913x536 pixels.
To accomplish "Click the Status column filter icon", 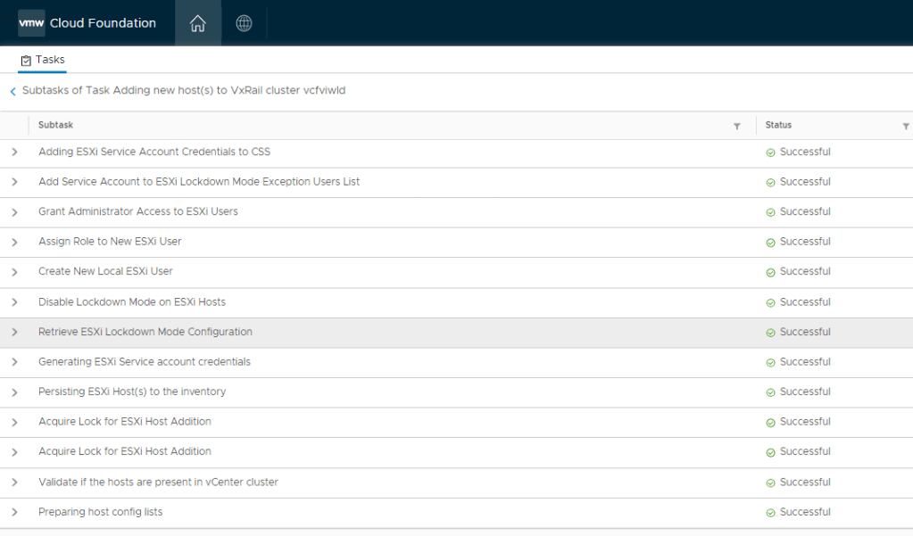I will 906,127.
